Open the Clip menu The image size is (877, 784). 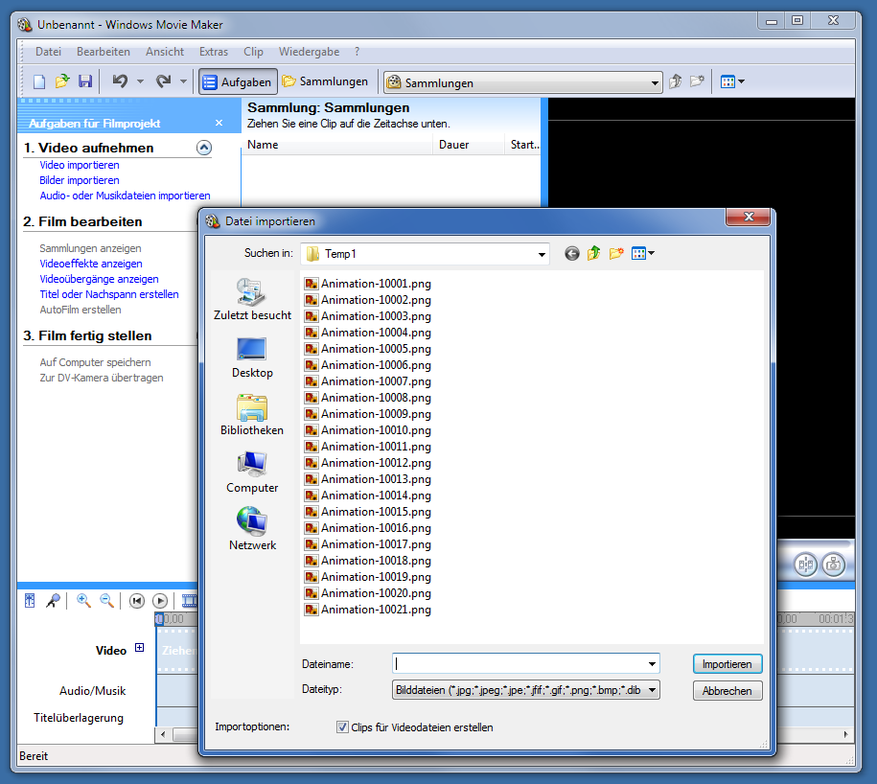[253, 52]
